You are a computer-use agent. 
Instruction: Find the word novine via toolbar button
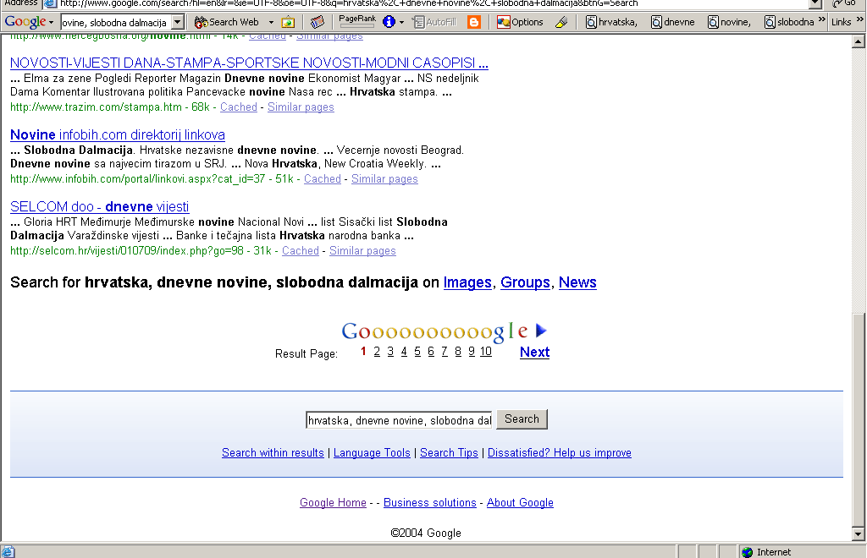(729, 22)
